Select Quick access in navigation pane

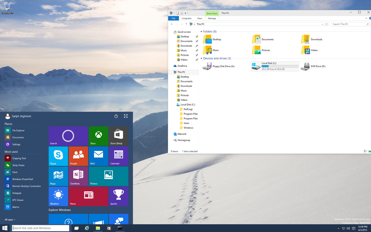[x=182, y=32]
